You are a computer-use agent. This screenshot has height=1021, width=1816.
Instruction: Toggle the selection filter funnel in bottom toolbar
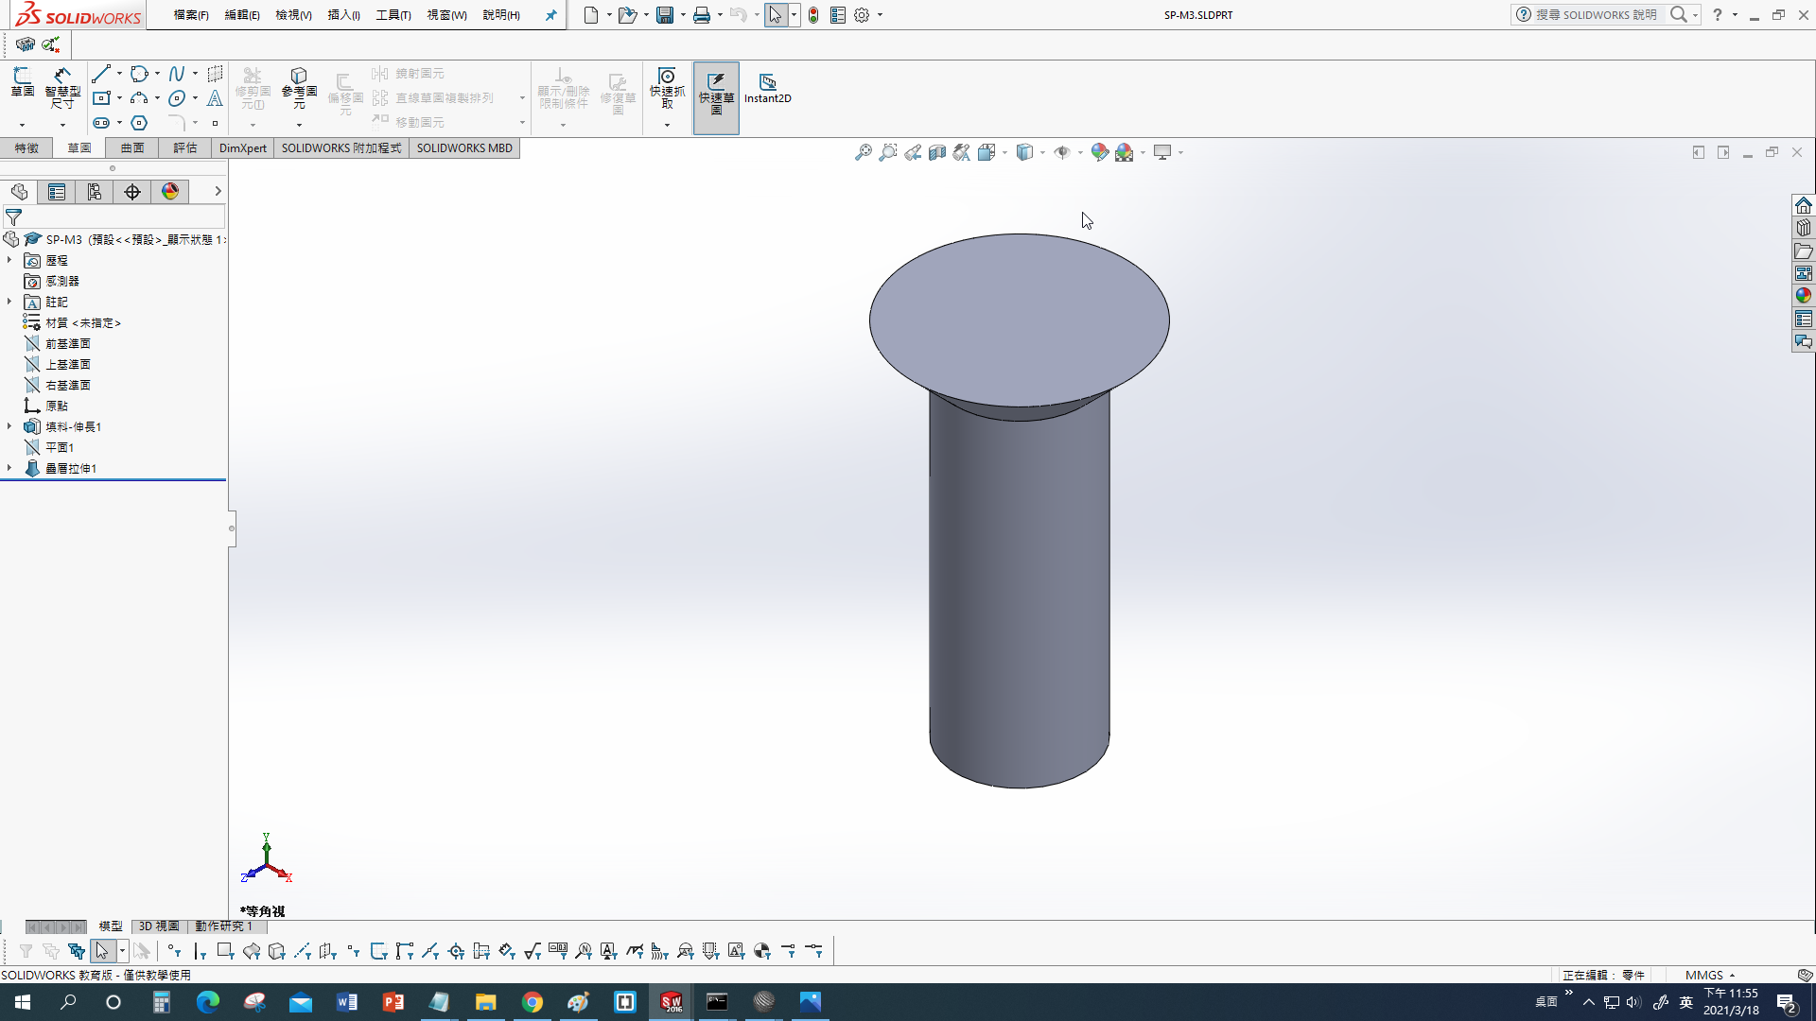[x=26, y=951]
